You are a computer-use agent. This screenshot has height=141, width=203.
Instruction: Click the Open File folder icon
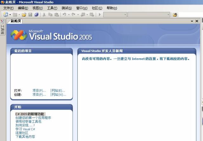(x=24, y=15)
